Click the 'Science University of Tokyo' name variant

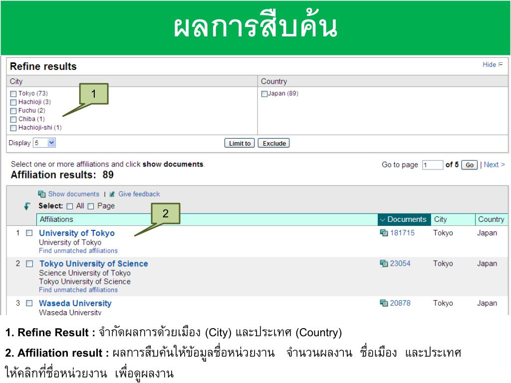pos(85,273)
